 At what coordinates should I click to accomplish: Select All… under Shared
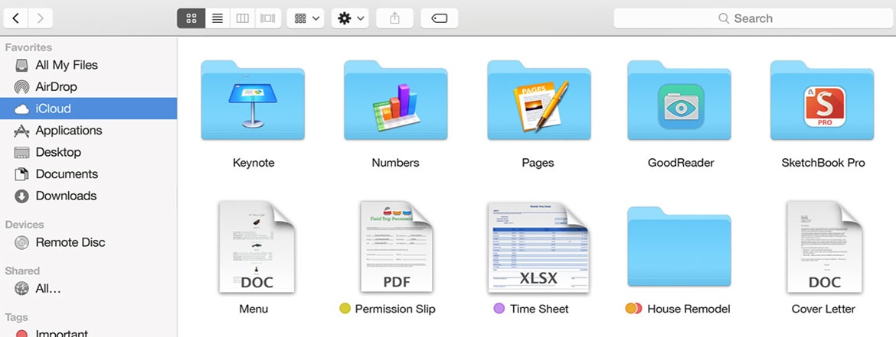click(x=89, y=289)
